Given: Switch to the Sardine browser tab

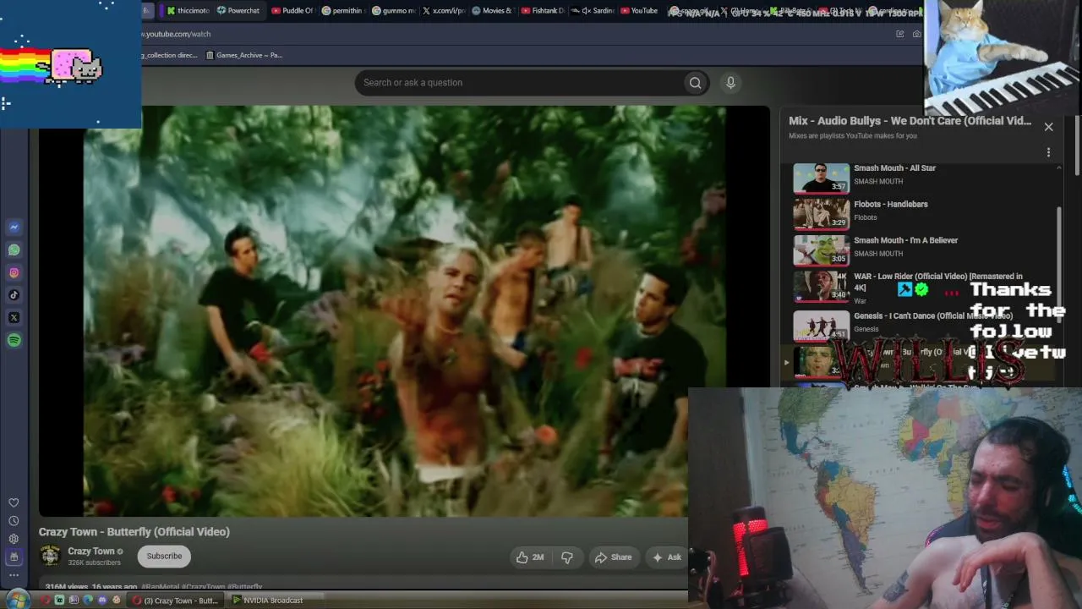Looking at the screenshot, I should (x=593, y=10).
